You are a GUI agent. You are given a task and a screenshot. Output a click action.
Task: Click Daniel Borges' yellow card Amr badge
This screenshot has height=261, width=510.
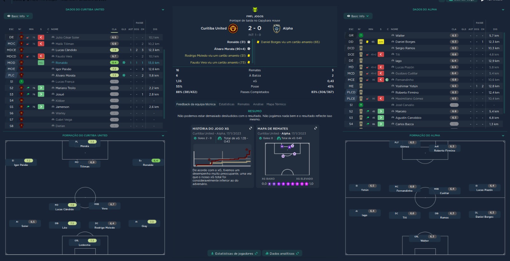tap(381, 42)
